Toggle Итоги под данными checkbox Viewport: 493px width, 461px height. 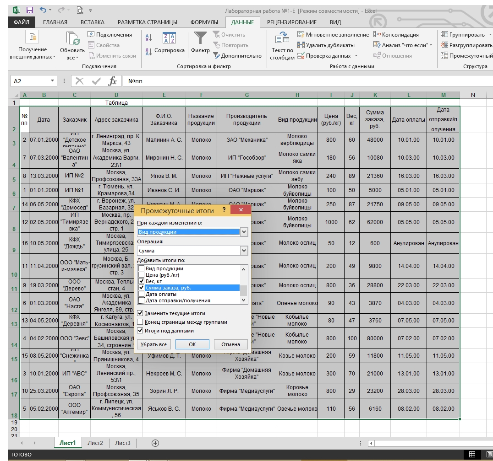point(140,331)
